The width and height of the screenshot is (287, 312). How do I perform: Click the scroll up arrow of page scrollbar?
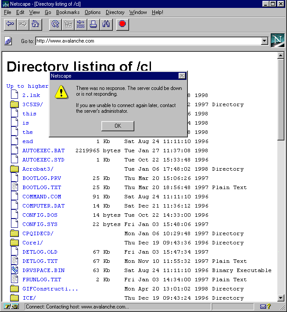tap(280, 55)
